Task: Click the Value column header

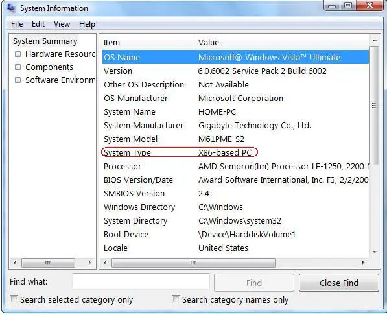Action: pyautogui.click(x=281, y=43)
